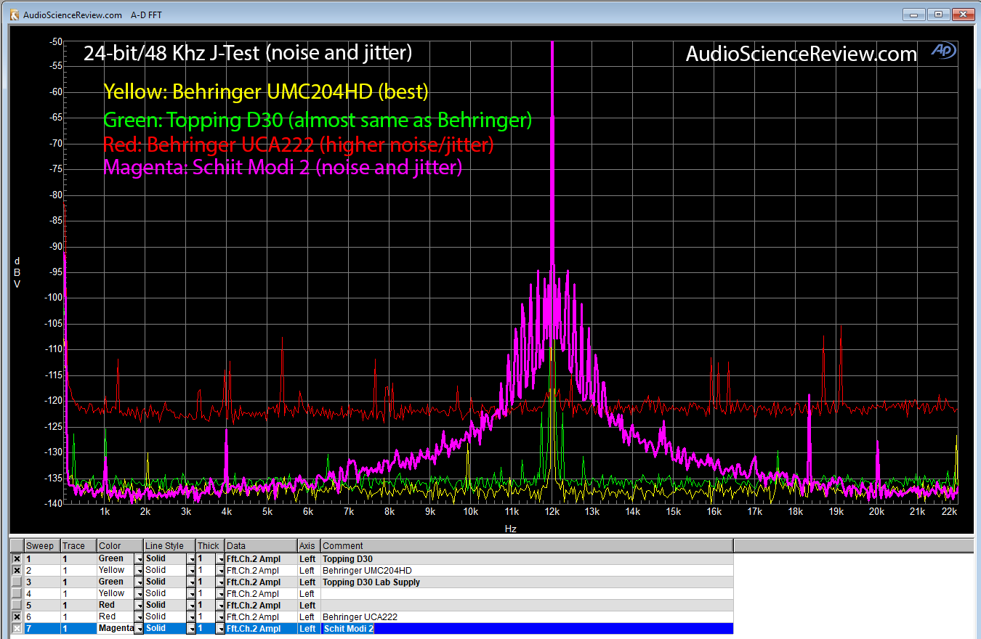Open Color dropdown for sweep 3 Green
This screenshot has height=639, width=981.
click(x=138, y=582)
